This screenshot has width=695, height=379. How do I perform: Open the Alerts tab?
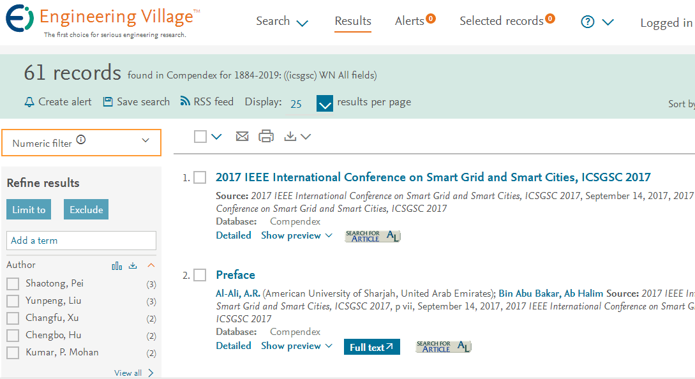410,21
